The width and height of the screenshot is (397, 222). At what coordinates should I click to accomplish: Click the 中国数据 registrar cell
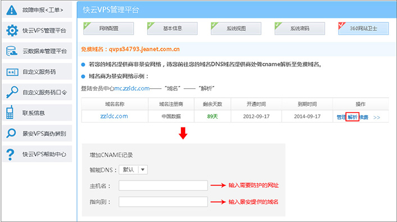[x=171, y=116]
